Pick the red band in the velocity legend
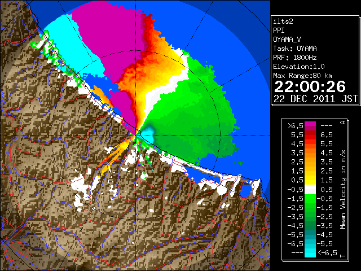 pos(310,135)
